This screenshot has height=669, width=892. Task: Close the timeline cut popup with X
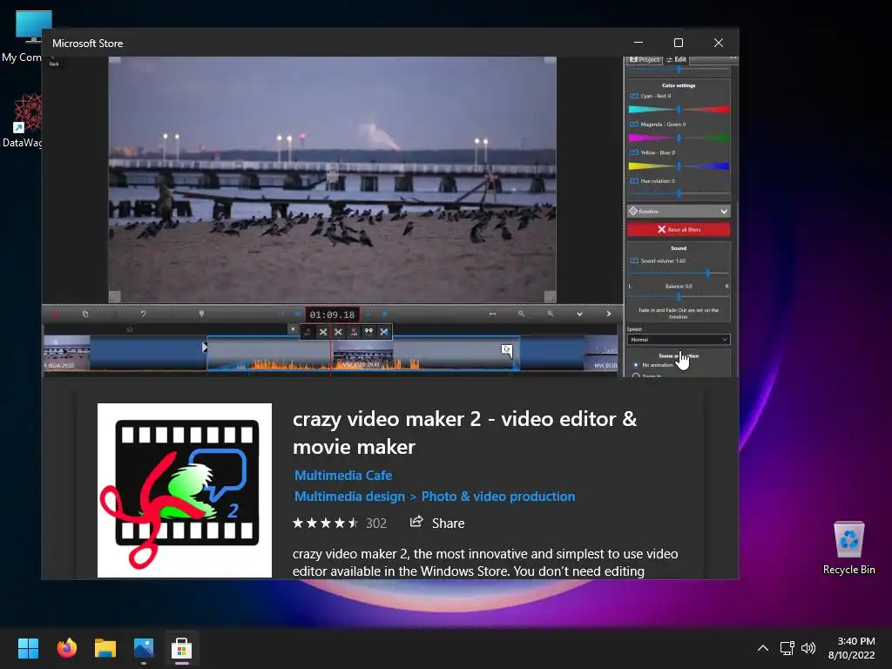[x=293, y=329]
